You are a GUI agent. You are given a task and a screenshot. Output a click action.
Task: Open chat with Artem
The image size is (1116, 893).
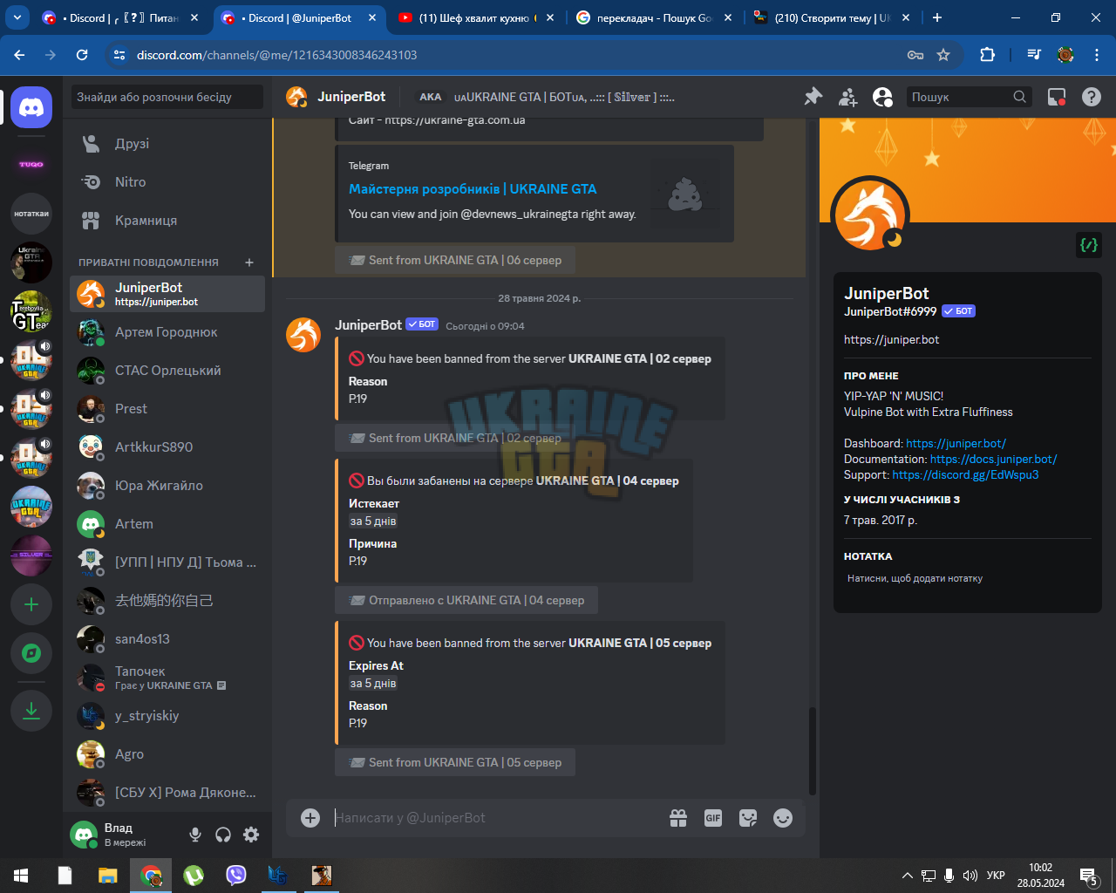click(x=167, y=524)
